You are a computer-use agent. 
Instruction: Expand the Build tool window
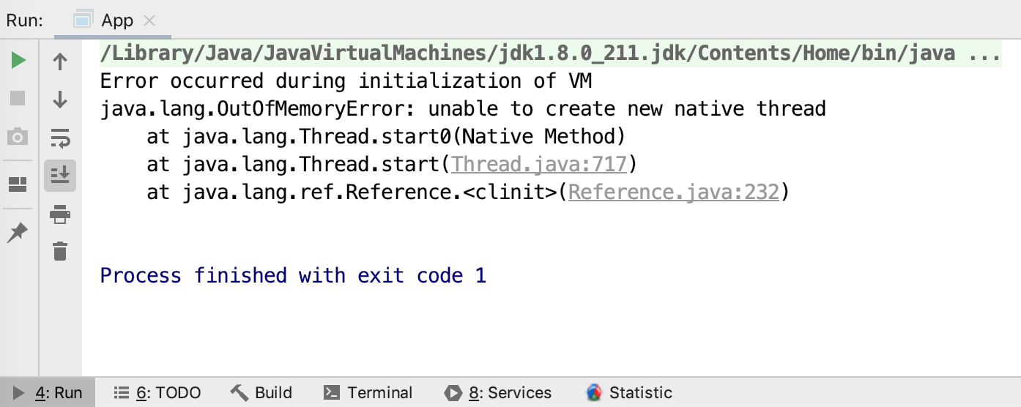tap(261, 393)
